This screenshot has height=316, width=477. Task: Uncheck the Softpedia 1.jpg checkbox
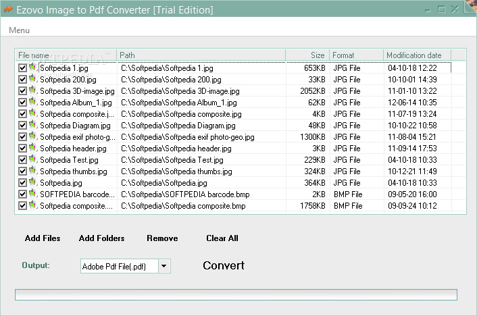(22, 68)
